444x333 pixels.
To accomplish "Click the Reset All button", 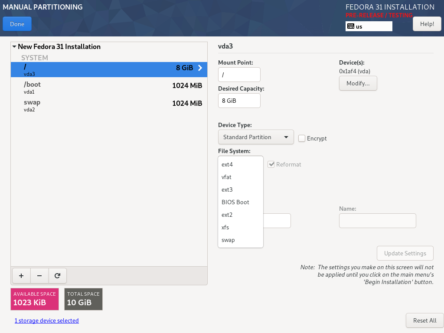I will tap(425, 320).
